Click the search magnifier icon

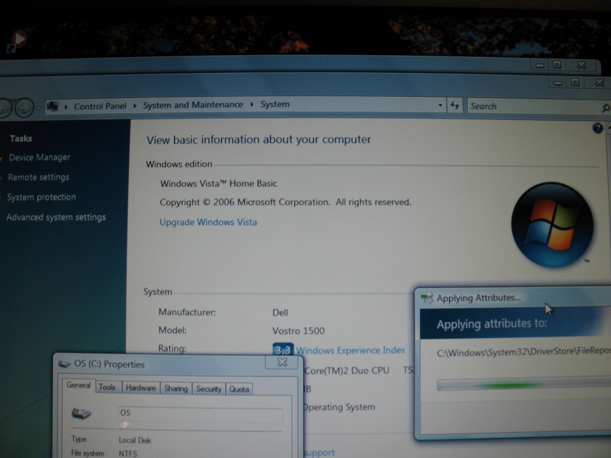coord(606,107)
